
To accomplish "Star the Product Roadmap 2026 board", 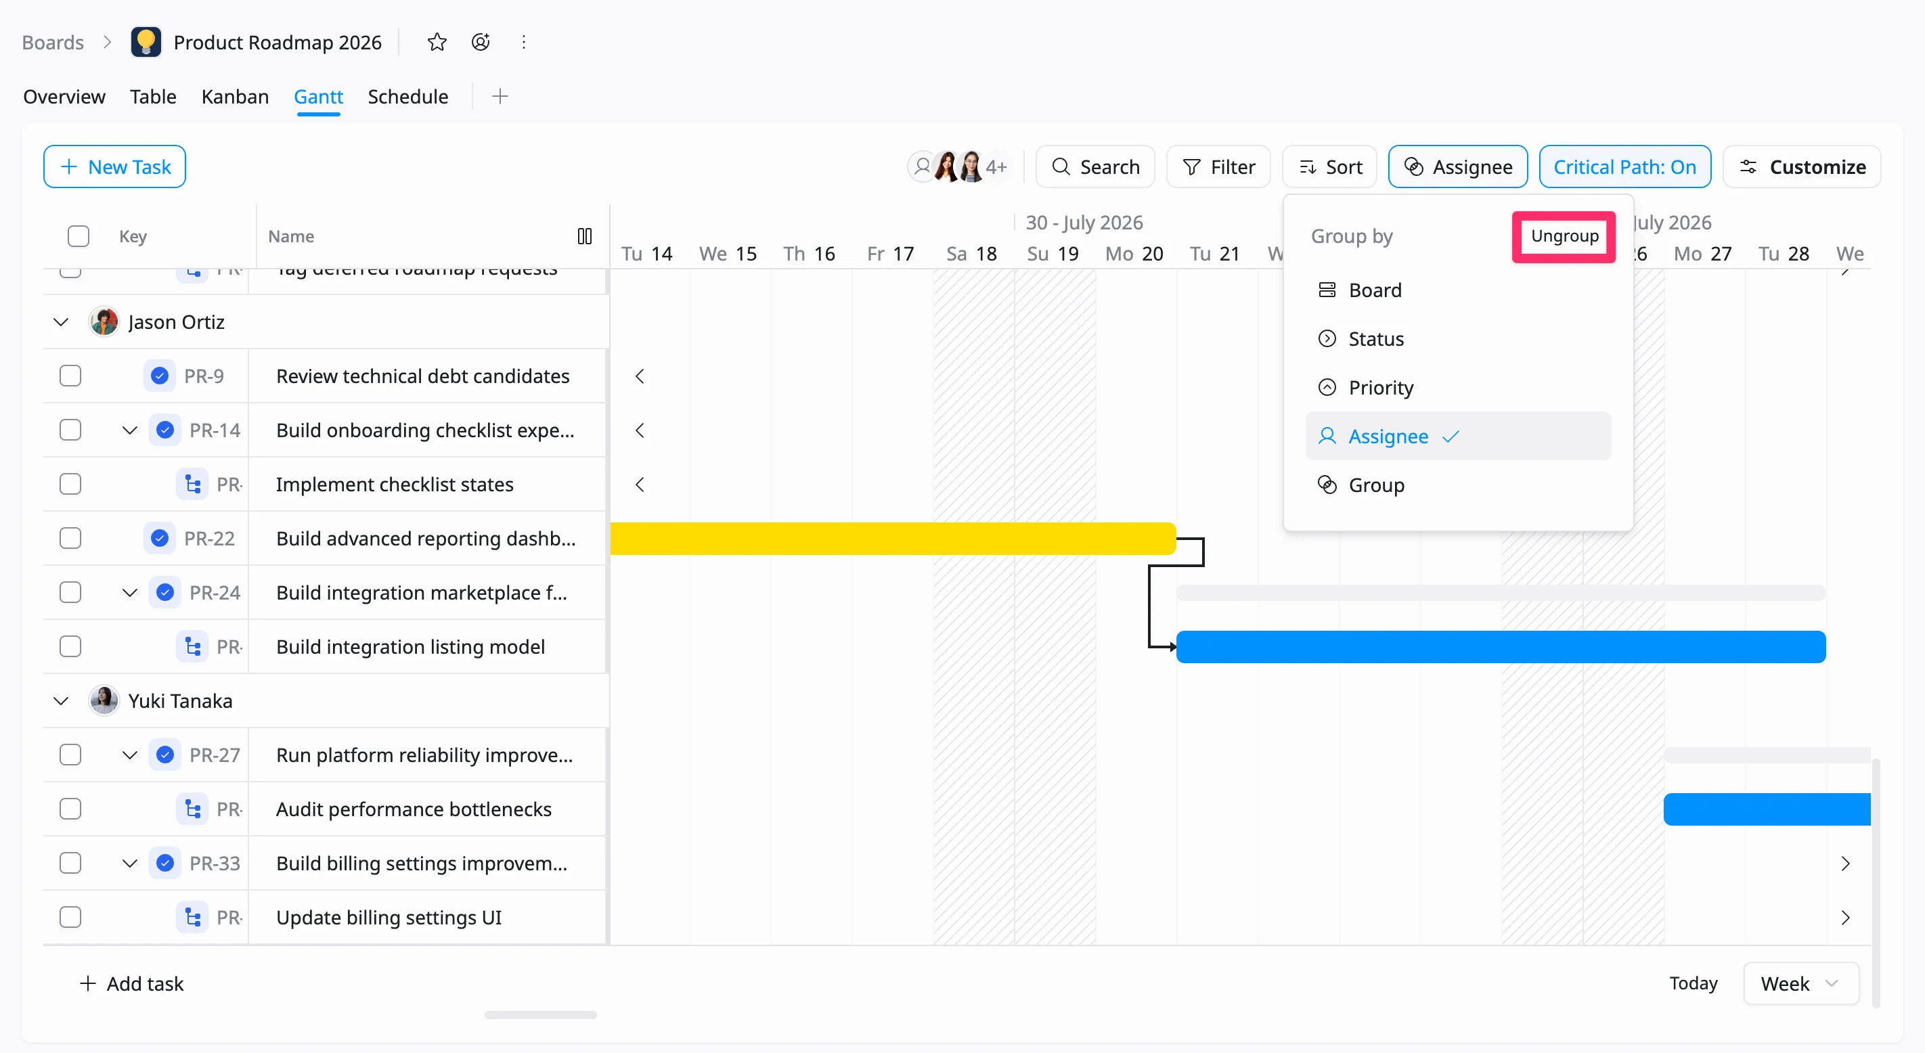I will click(437, 42).
